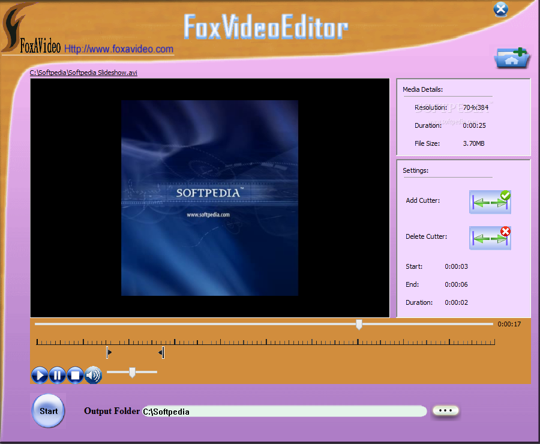Click the Start time value 0:00:03

point(457,266)
